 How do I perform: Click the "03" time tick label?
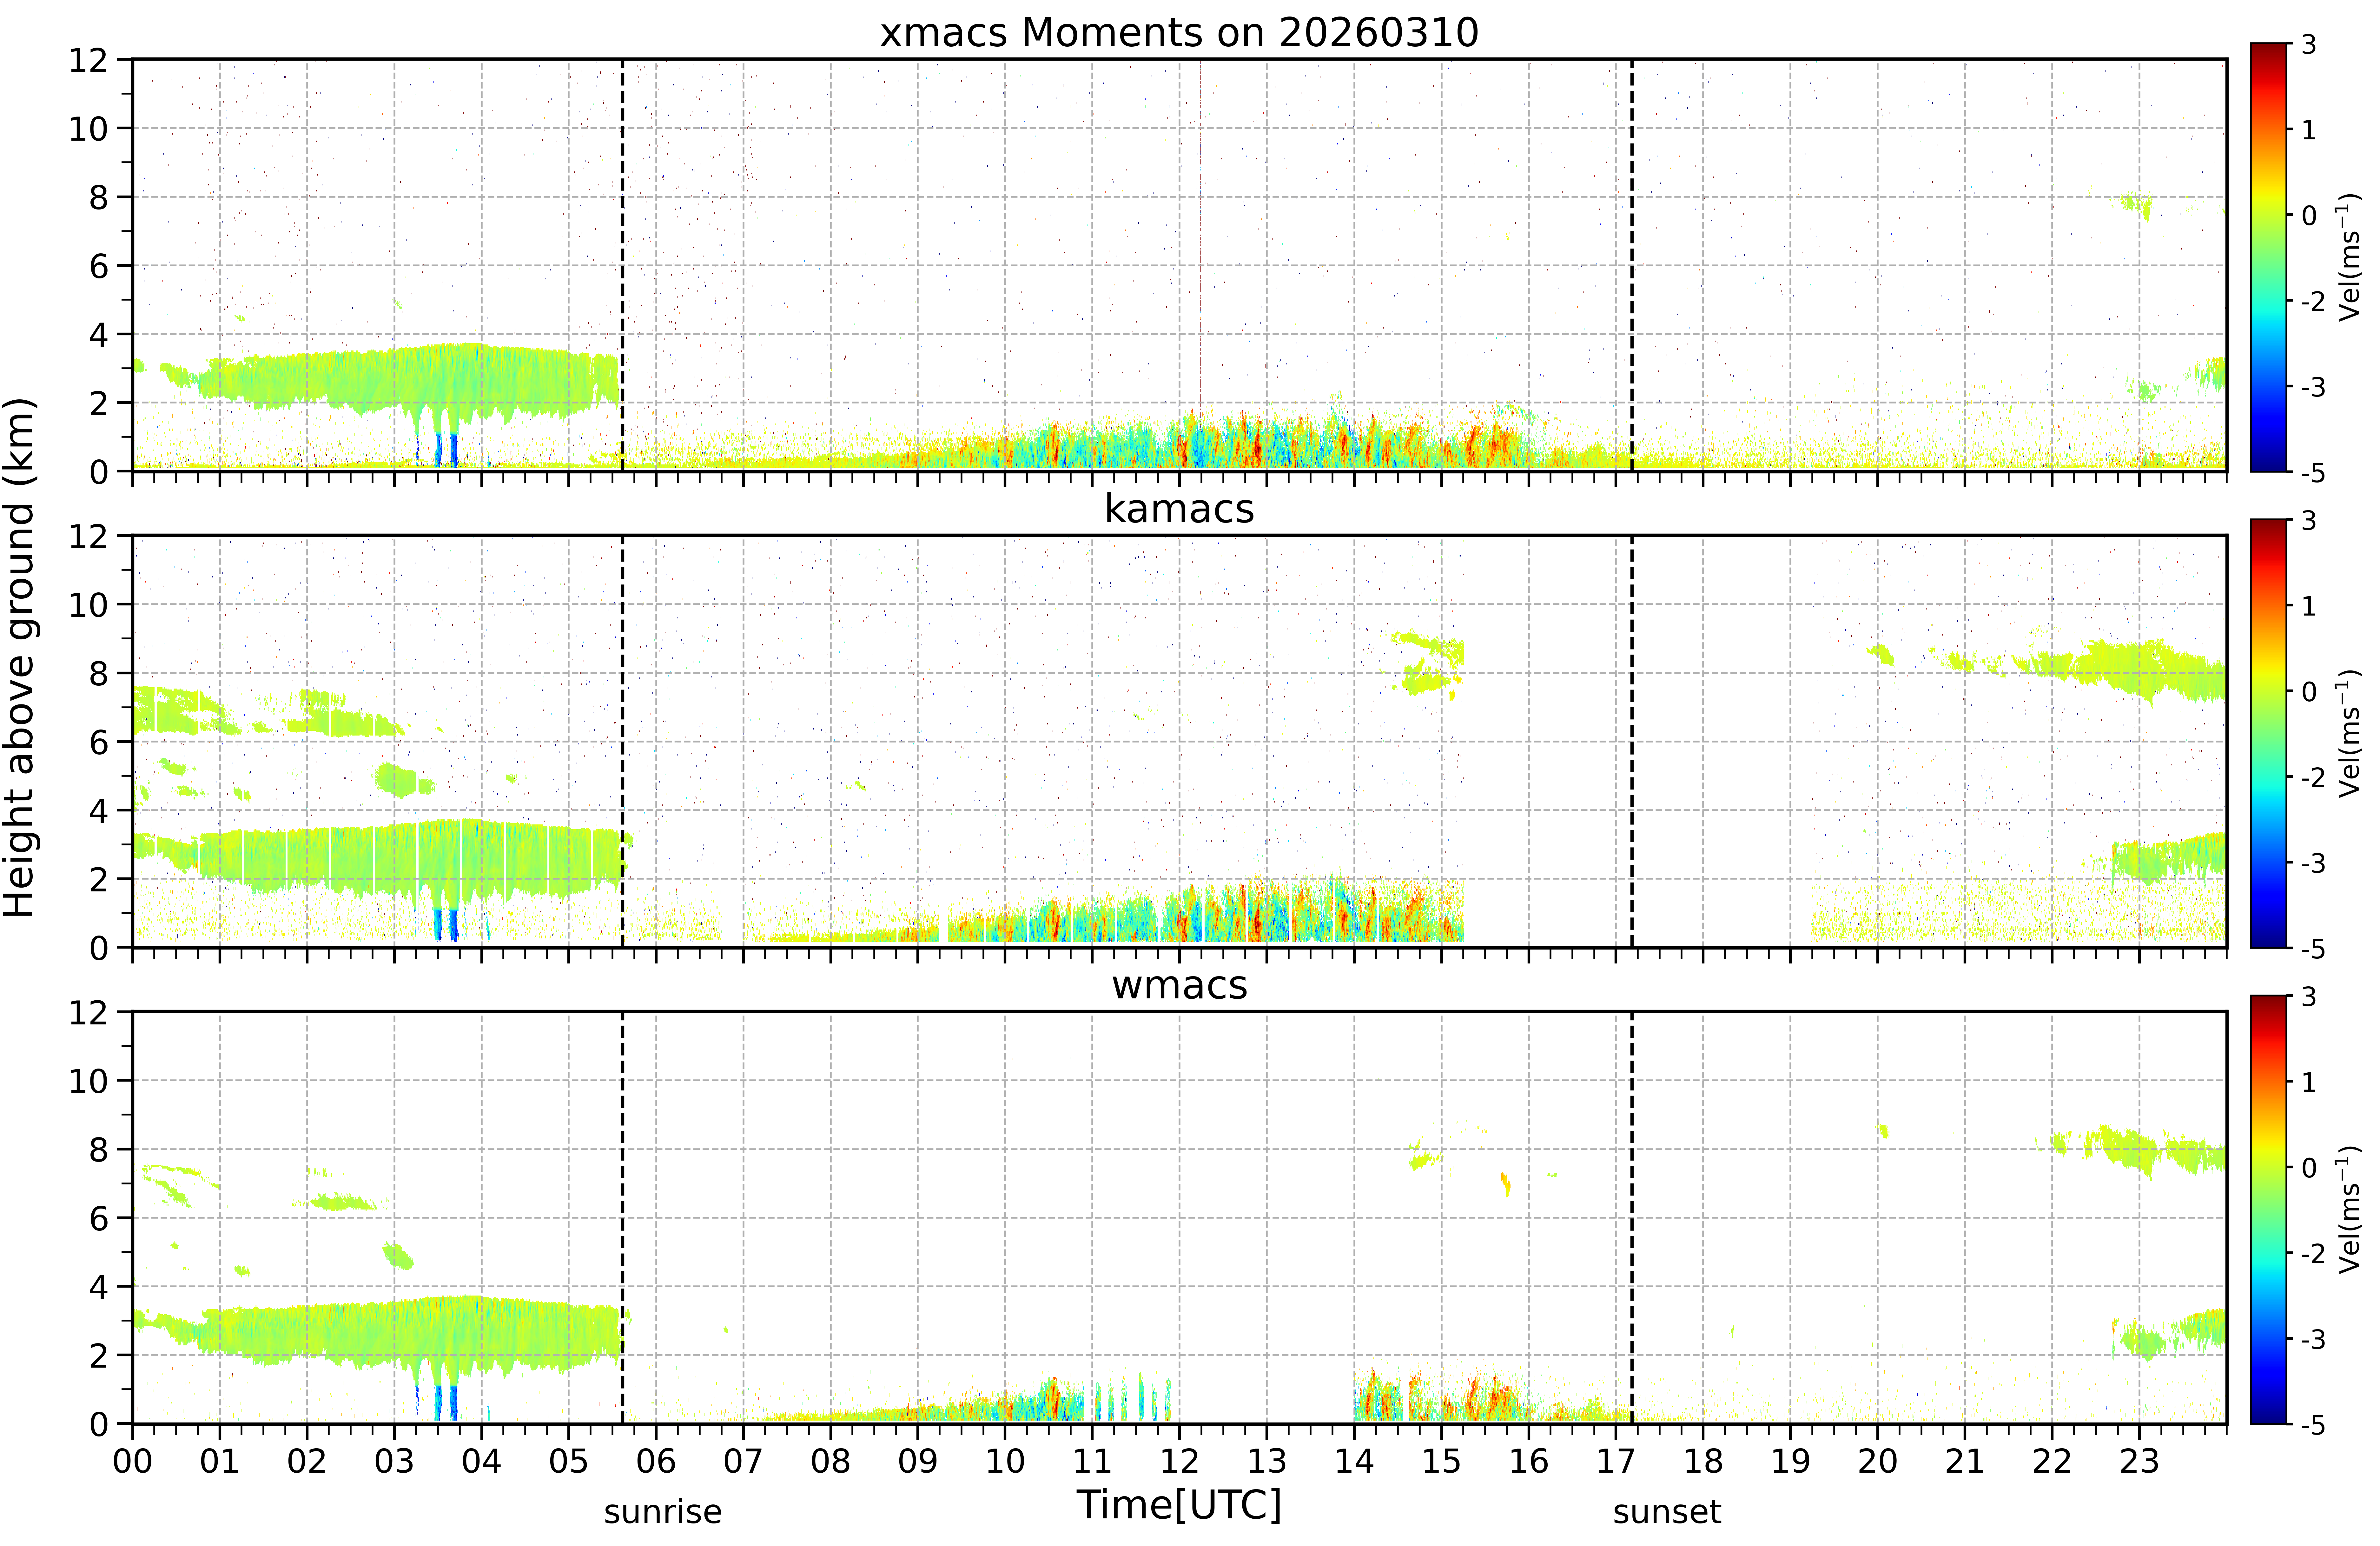pos(394,1461)
